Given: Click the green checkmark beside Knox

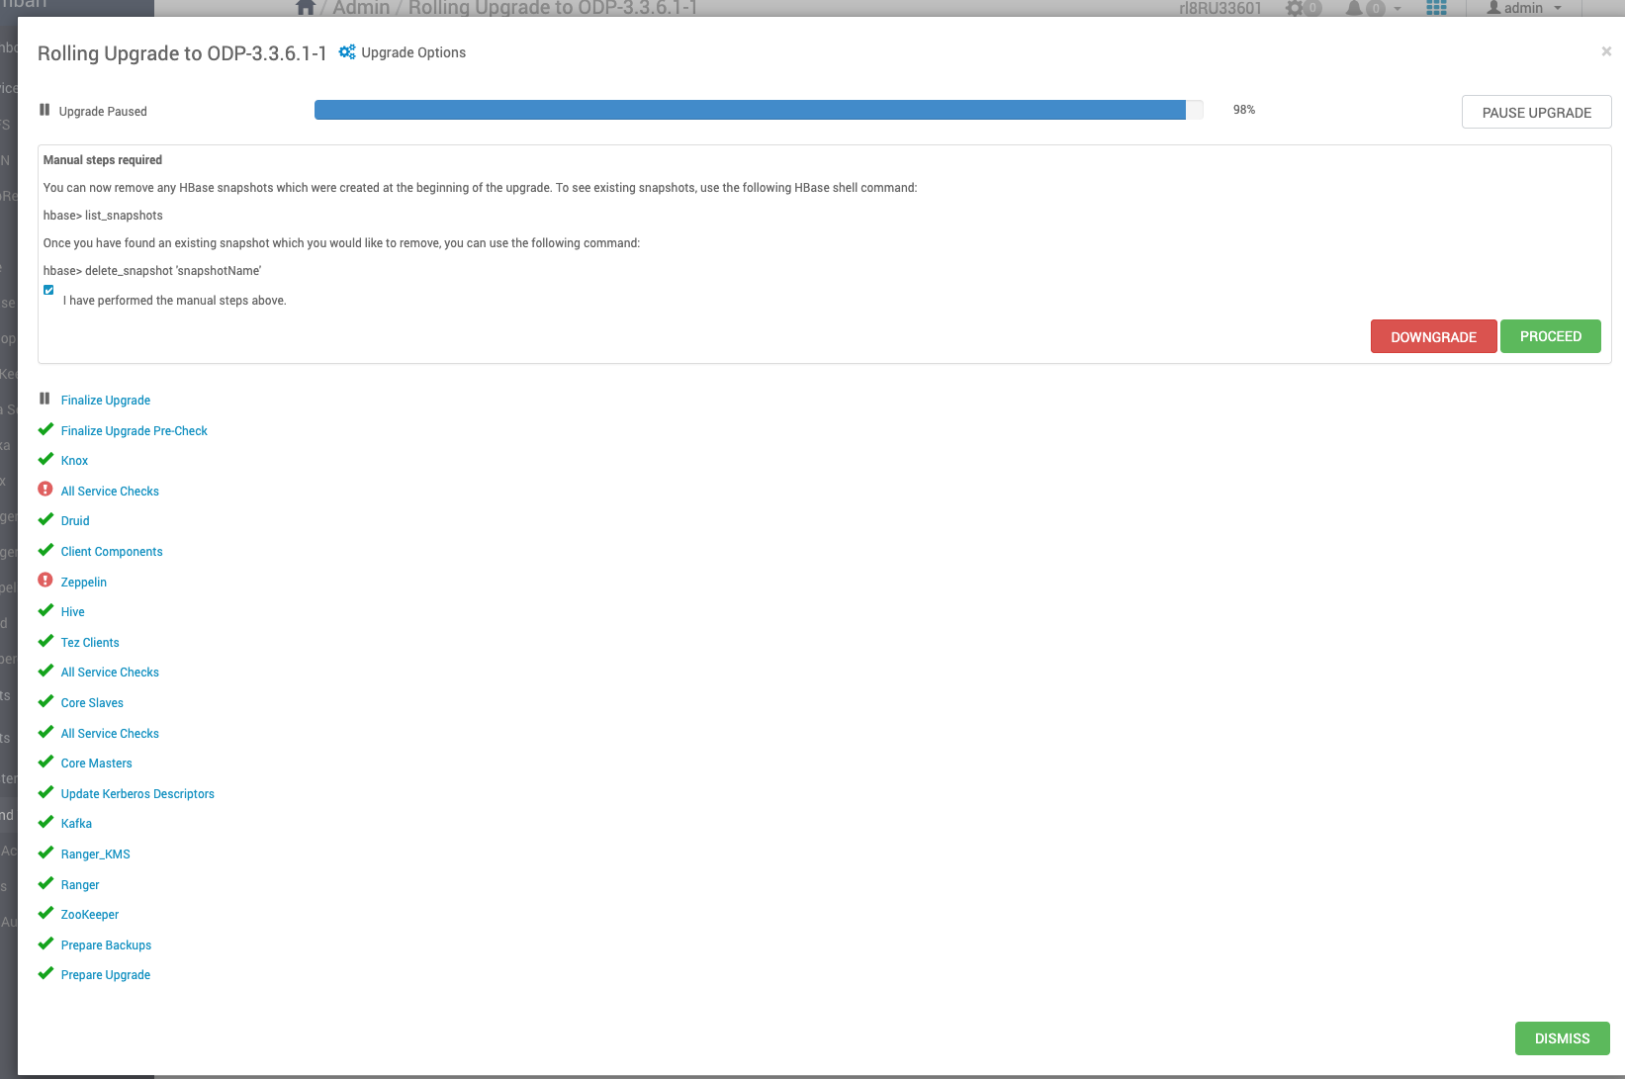Looking at the screenshot, I should coord(45,459).
